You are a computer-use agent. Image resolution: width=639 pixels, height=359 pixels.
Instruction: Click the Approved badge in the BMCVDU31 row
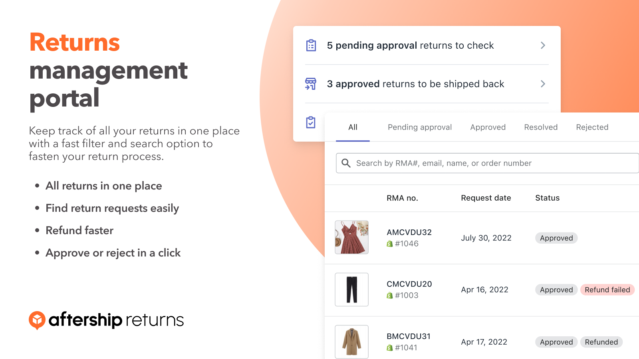(x=556, y=342)
